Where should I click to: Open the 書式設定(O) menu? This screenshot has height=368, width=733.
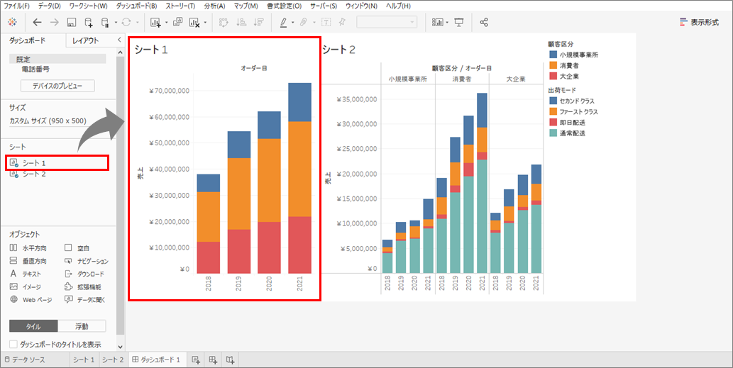click(284, 6)
